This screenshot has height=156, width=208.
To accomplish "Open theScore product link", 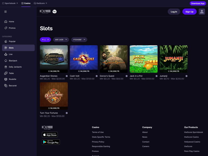I will (x=188, y=146).
